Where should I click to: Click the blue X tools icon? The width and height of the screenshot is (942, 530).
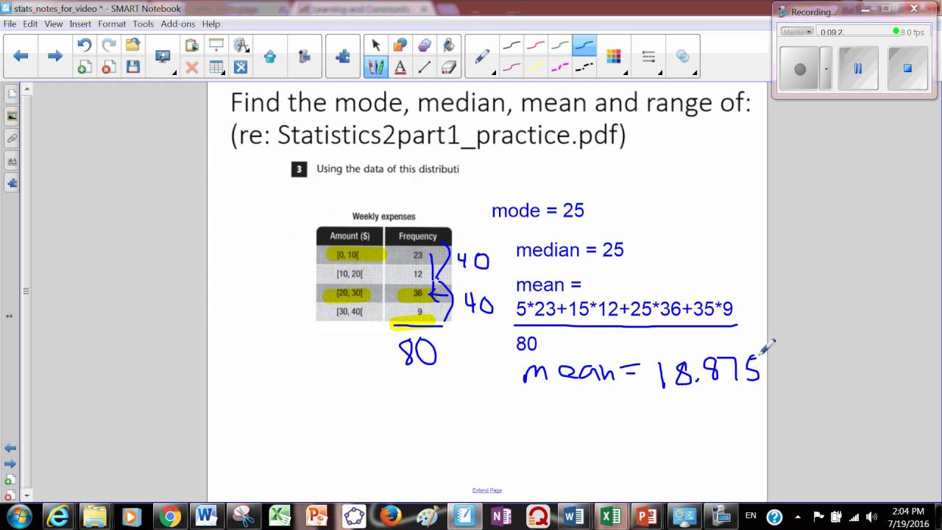coord(241,68)
